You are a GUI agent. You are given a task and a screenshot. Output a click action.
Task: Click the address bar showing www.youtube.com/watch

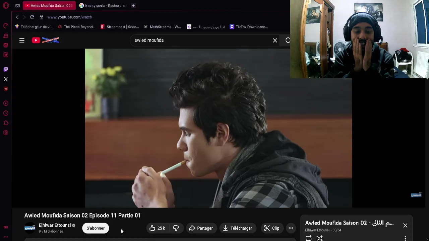(x=69, y=17)
